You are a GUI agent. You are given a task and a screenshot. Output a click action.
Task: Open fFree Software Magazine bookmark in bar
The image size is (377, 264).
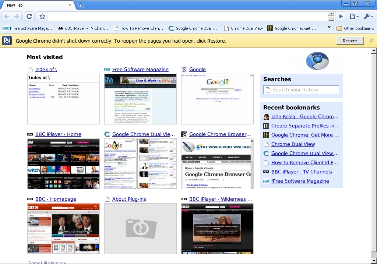pos(27,28)
